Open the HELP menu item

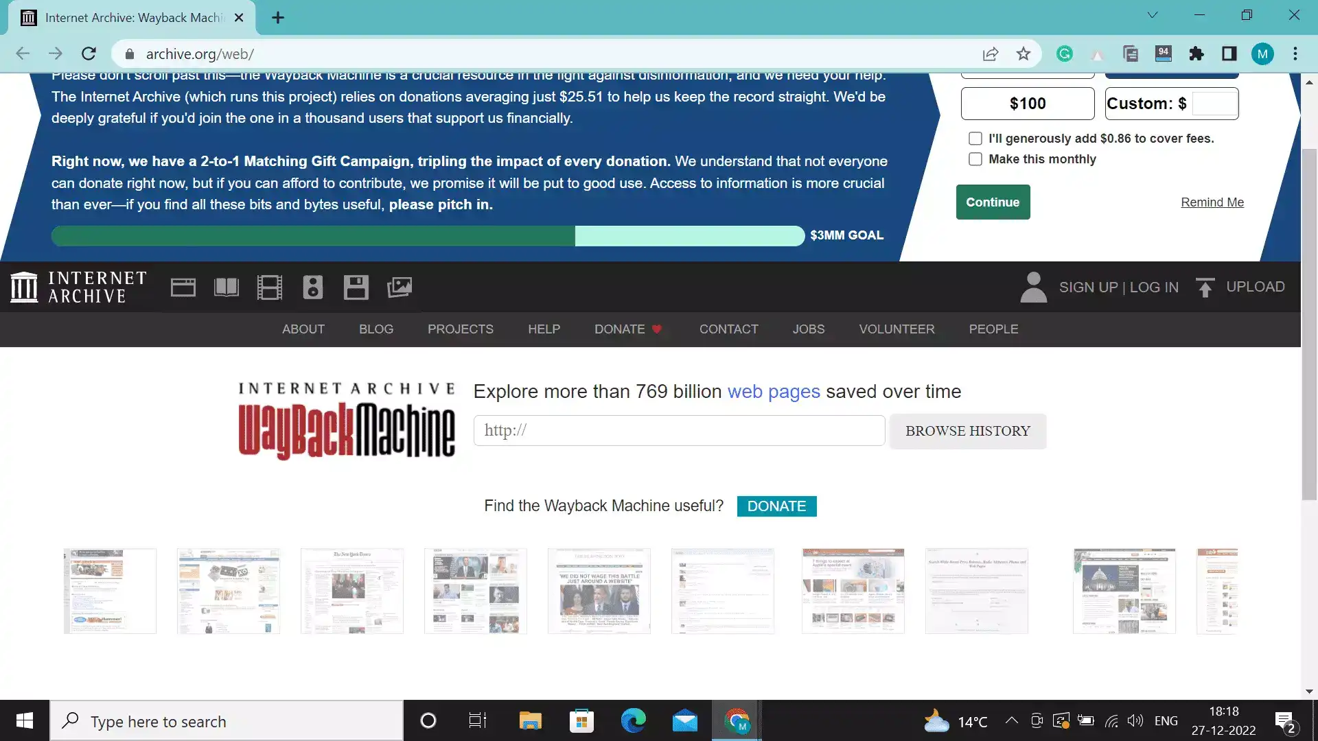click(544, 329)
